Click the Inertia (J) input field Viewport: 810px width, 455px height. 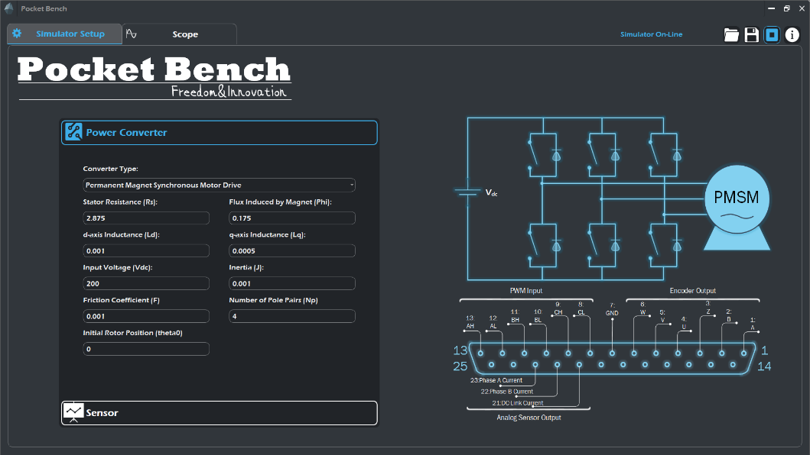[x=292, y=284]
